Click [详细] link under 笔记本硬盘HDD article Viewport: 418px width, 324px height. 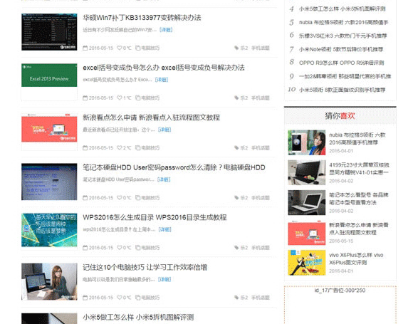[164, 179]
